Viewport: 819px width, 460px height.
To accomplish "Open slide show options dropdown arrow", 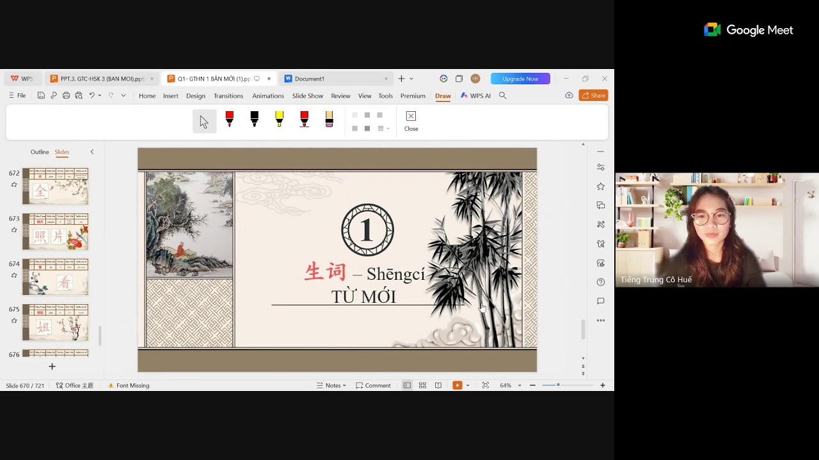I will click(x=468, y=386).
